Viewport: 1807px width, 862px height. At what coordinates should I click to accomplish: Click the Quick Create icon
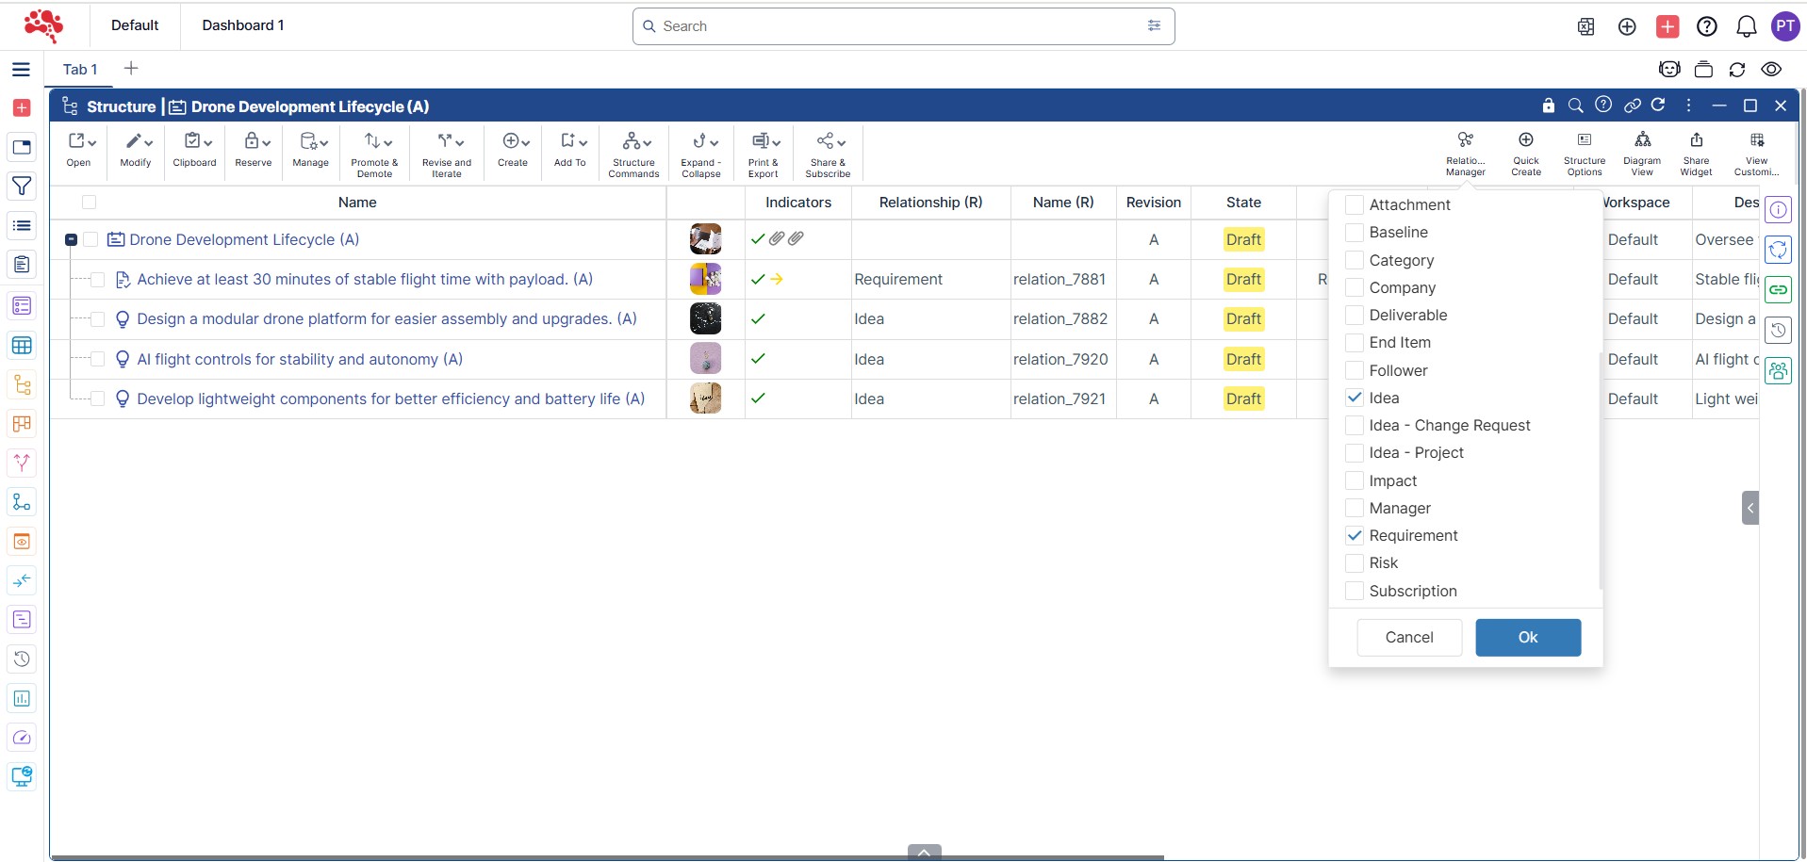(x=1525, y=153)
